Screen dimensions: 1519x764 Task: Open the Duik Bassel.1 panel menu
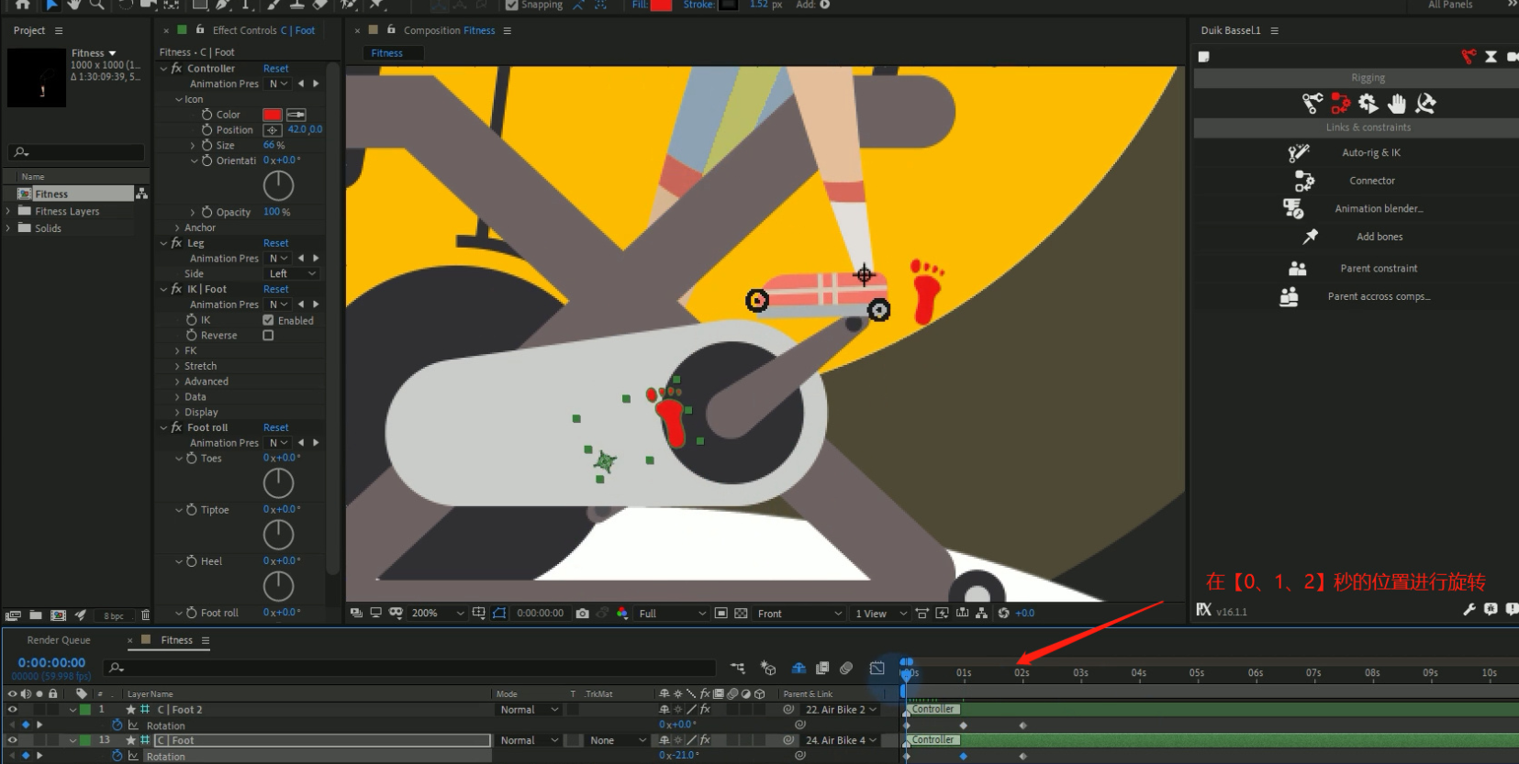click(x=1274, y=30)
